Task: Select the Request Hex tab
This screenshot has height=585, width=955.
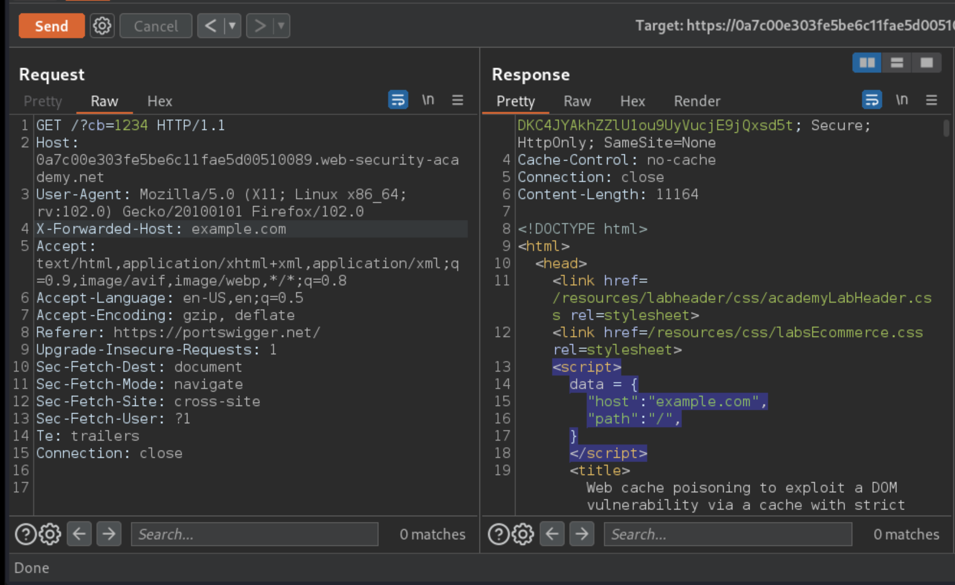Action: point(160,101)
